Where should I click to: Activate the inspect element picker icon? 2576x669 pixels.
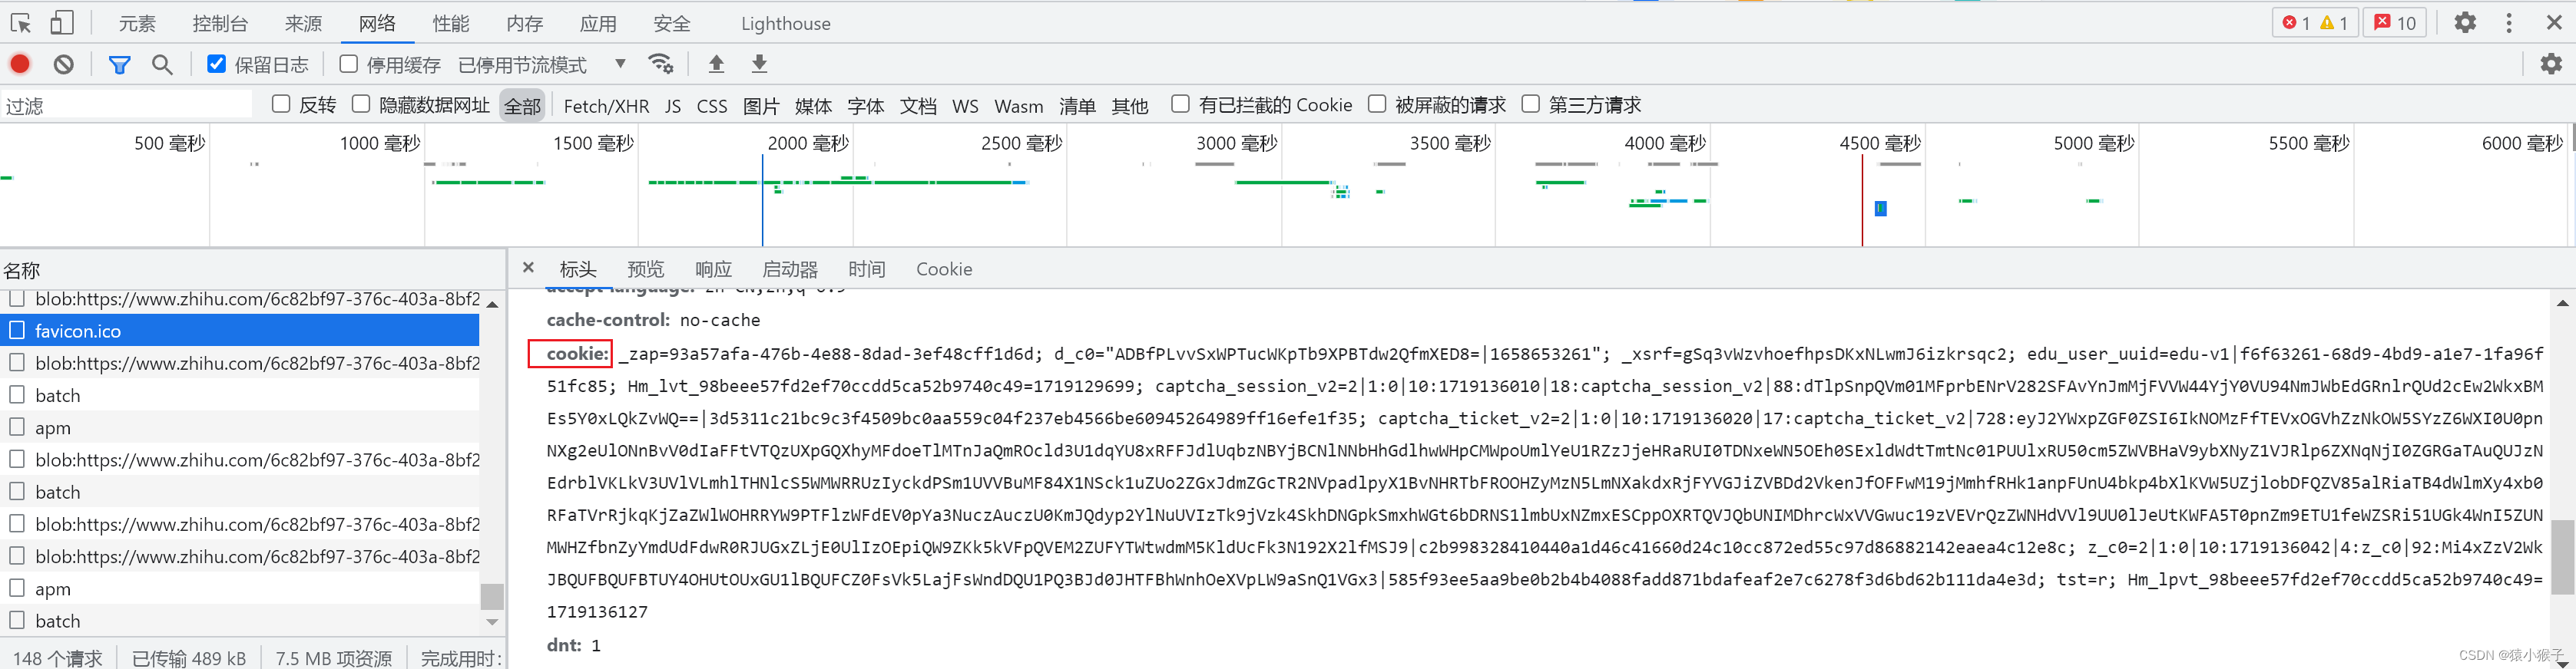[21, 22]
